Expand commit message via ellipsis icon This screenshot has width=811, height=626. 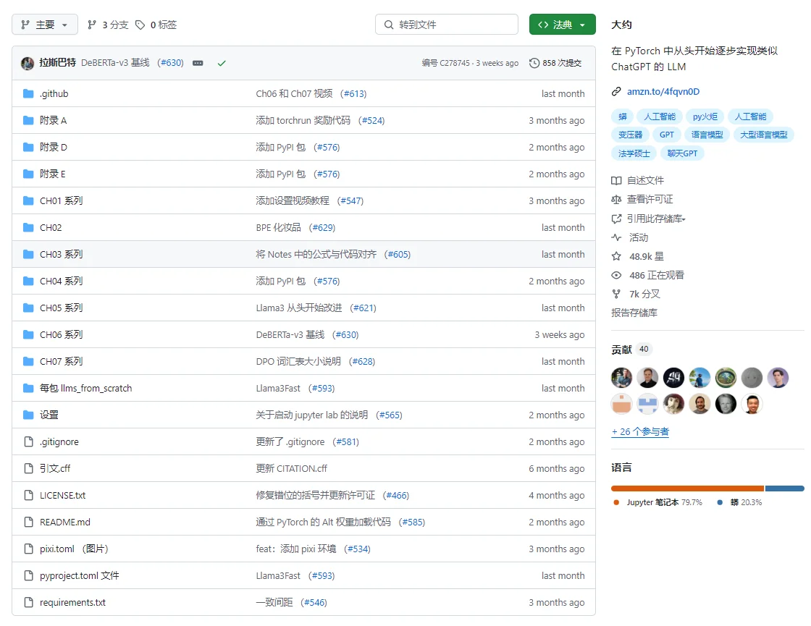pyautogui.click(x=198, y=63)
